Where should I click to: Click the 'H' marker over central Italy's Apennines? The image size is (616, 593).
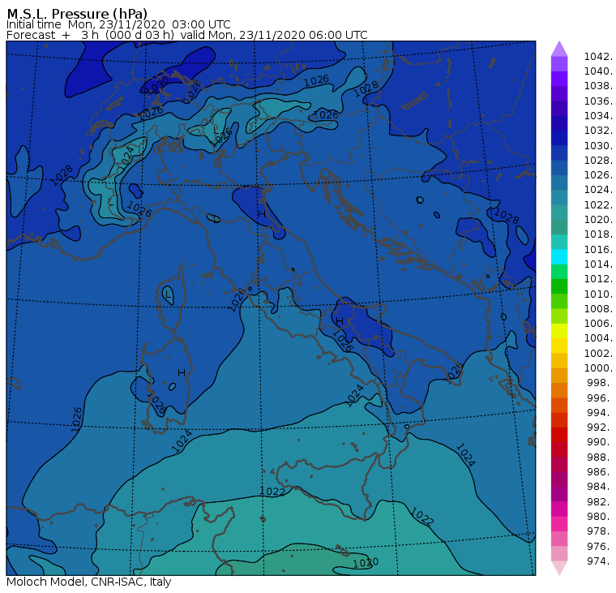point(340,321)
